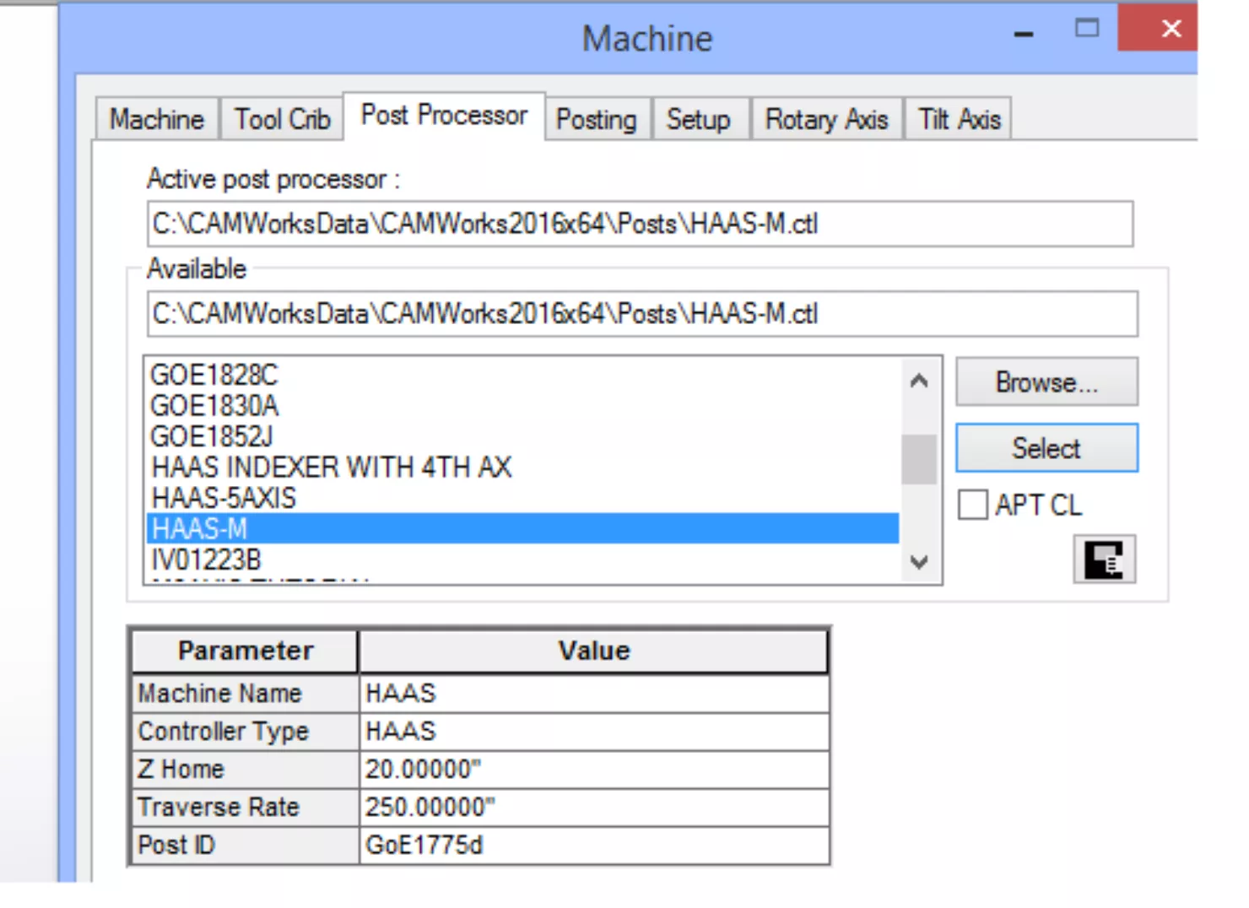Minimize the Machine dialog window
This screenshot has height=908, width=1249.
1023,34
